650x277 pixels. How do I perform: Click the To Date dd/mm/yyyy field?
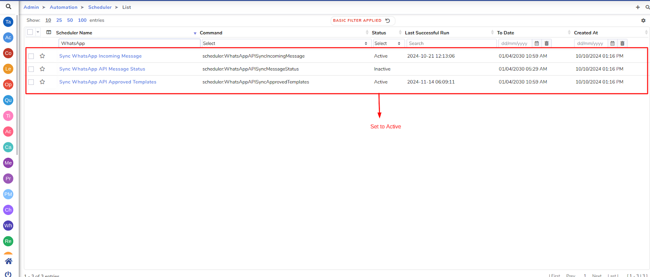pyautogui.click(x=515, y=43)
